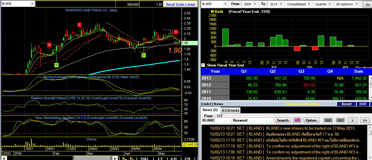Click the news Option button

click(311, 120)
